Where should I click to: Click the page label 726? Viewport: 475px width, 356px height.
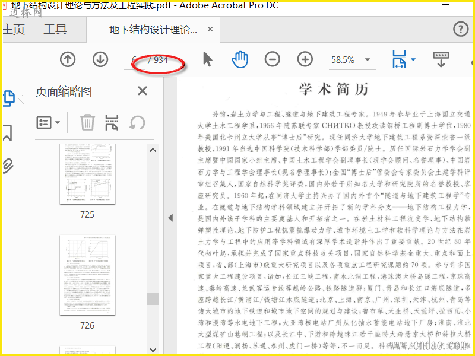coord(87,325)
